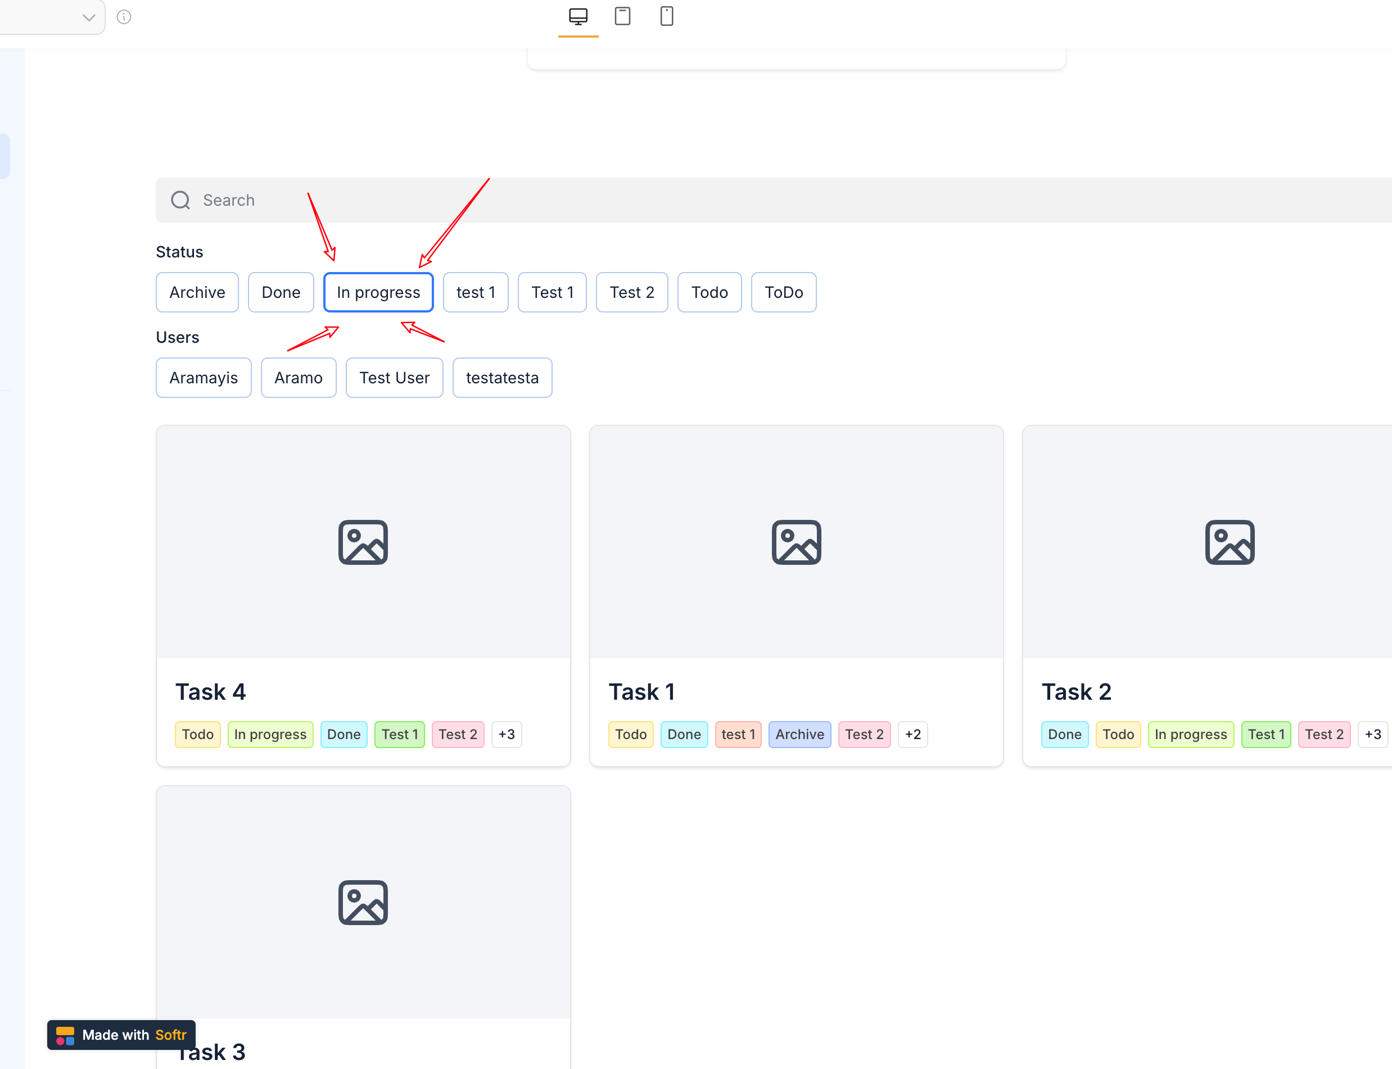The height and width of the screenshot is (1069, 1392).
Task: Click Todo tag on Task 2
Action: tap(1118, 734)
